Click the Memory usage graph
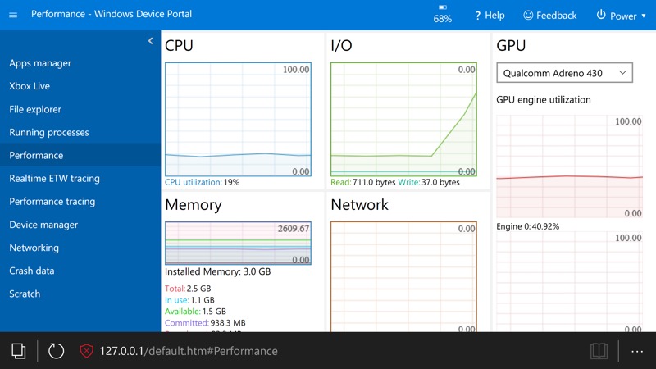Image resolution: width=656 pixels, height=369 pixels. coord(238,243)
